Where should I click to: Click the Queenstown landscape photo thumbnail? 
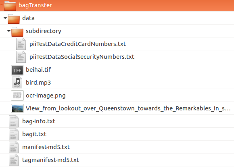click(17, 108)
